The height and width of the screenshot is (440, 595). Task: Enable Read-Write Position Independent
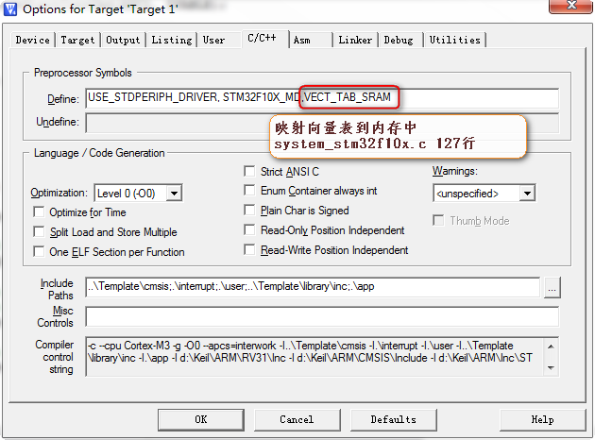coord(249,249)
